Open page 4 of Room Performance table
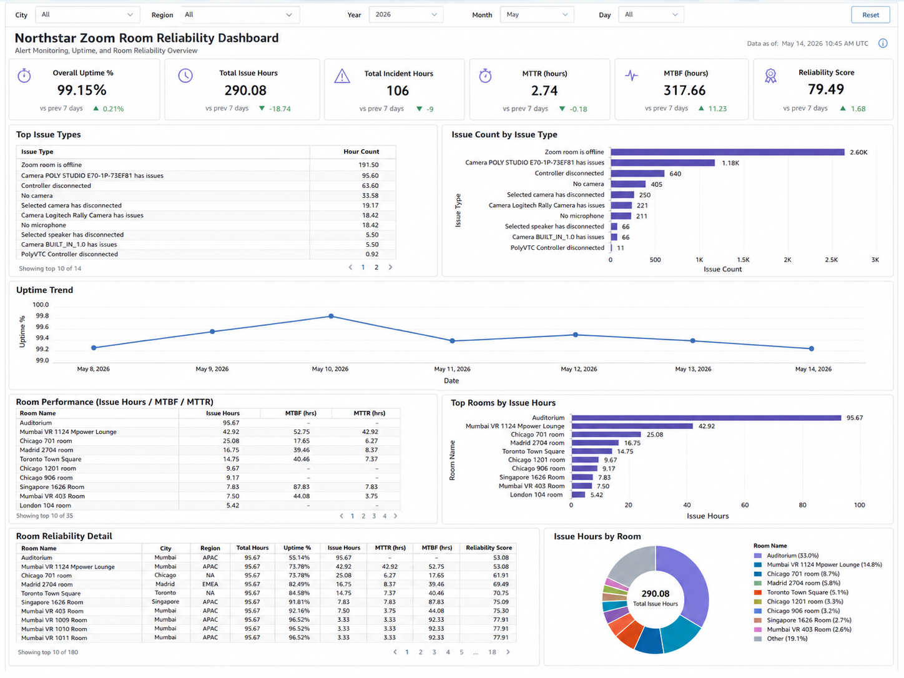Screen dimensions: 904x678 [385, 516]
